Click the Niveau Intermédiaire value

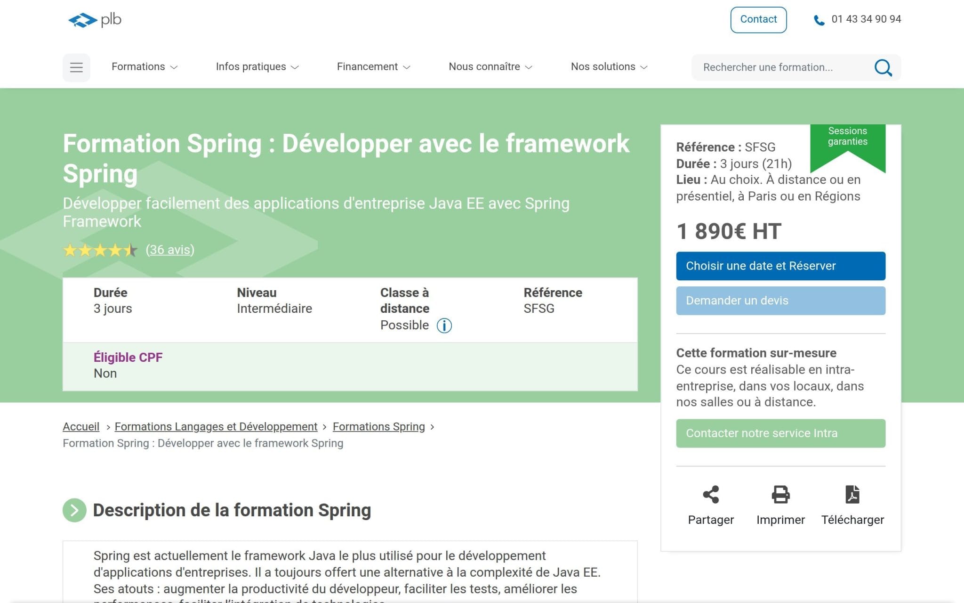tap(274, 309)
